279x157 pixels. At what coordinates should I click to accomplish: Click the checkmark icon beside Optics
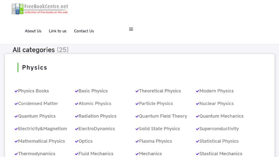(76, 141)
